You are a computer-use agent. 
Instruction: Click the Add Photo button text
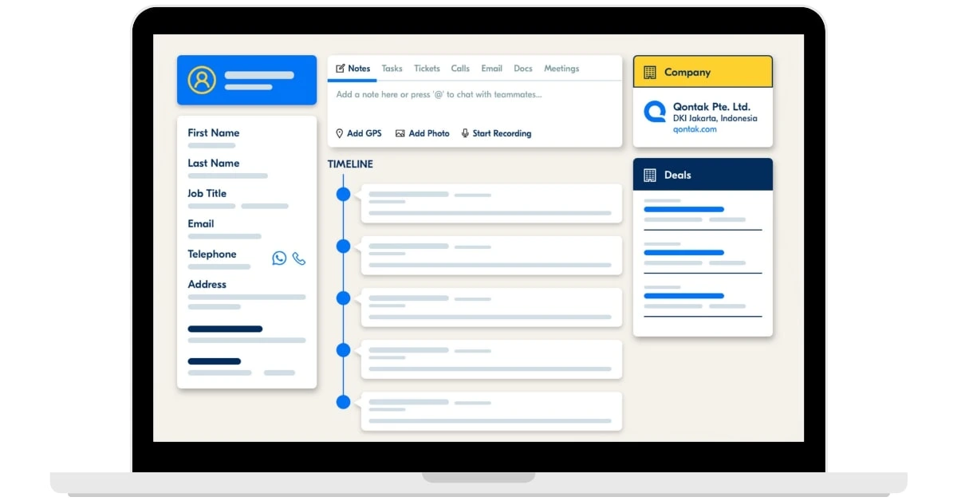429,133
